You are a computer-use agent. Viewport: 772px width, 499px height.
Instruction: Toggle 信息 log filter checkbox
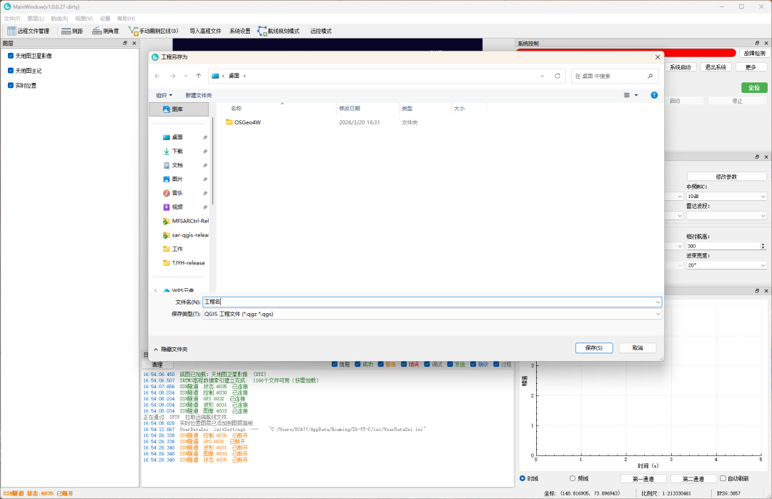tap(335, 364)
